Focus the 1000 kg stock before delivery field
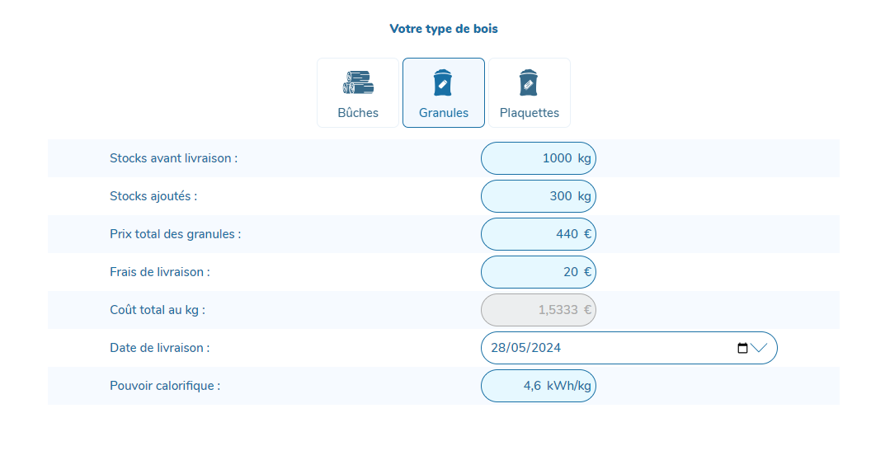Image resolution: width=885 pixels, height=460 pixels. pyautogui.click(x=539, y=158)
